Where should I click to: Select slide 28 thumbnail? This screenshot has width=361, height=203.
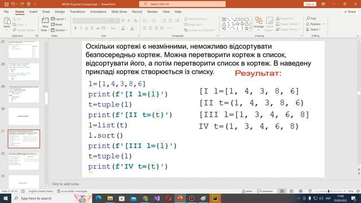click(24, 72)
